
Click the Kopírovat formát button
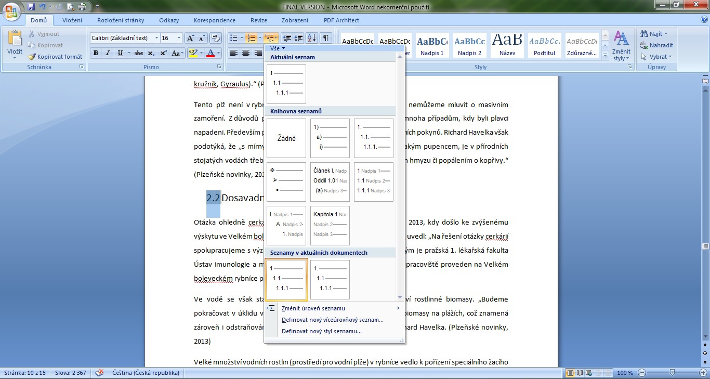click(x=55, y=57)
